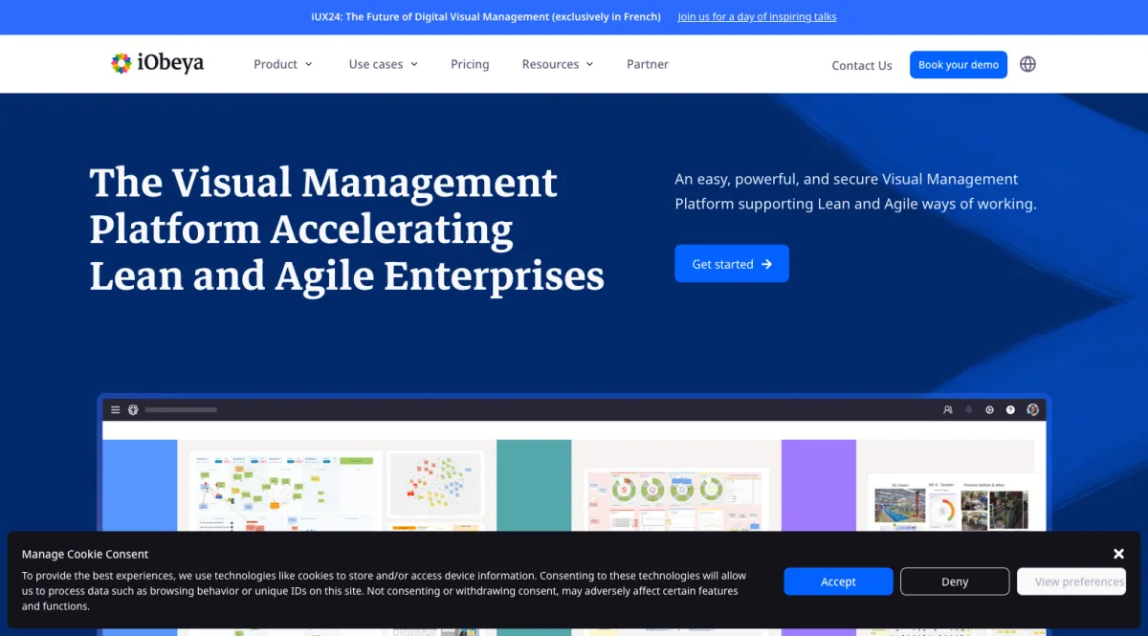Screen dimensions: 1148x636
Task: Open the Pricing page
Action: pos(470,64)
